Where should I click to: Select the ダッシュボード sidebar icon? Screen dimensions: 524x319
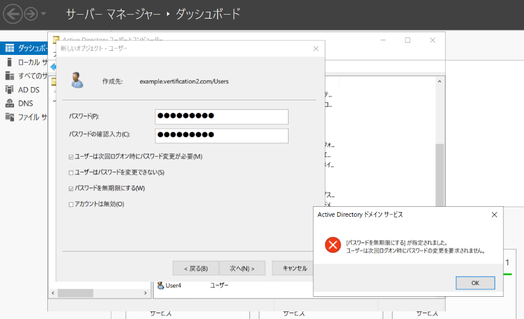point(10,48)
